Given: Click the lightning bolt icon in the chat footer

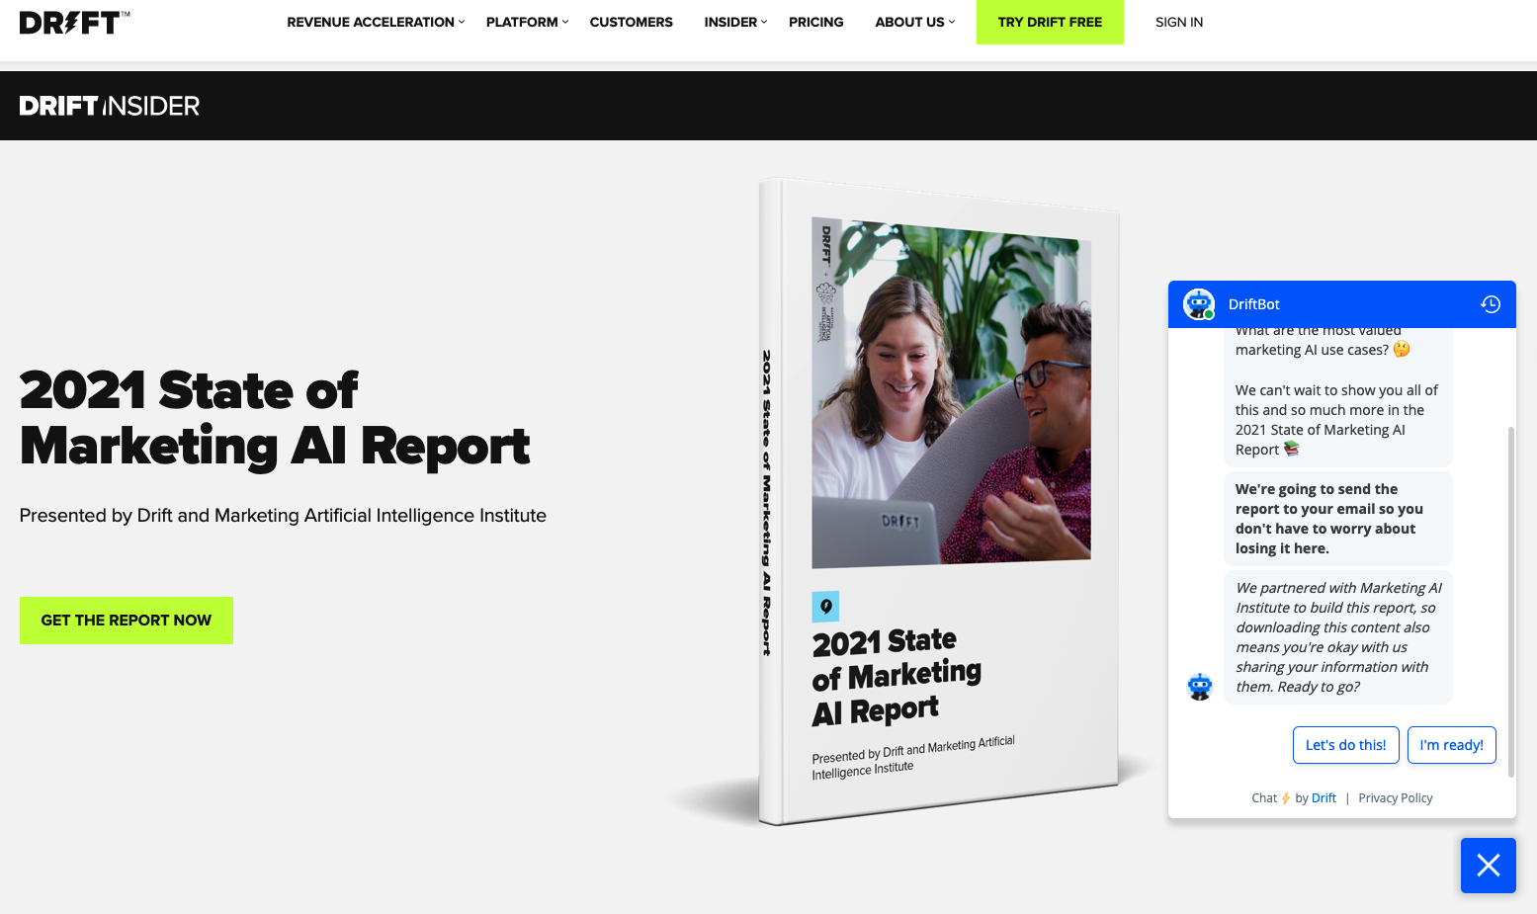Looking at the screenshot, I should click(1286, 798).
